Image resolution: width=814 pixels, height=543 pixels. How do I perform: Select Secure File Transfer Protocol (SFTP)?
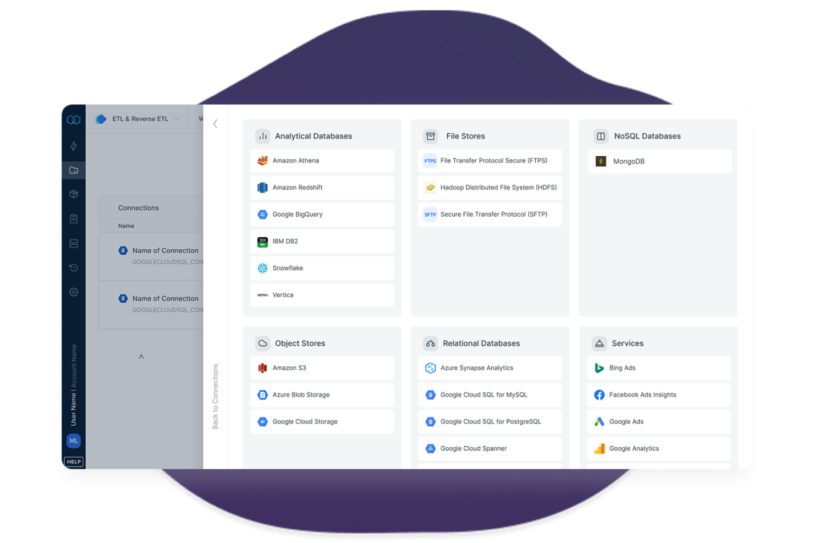pyautogui.click(x=490, y=215)
